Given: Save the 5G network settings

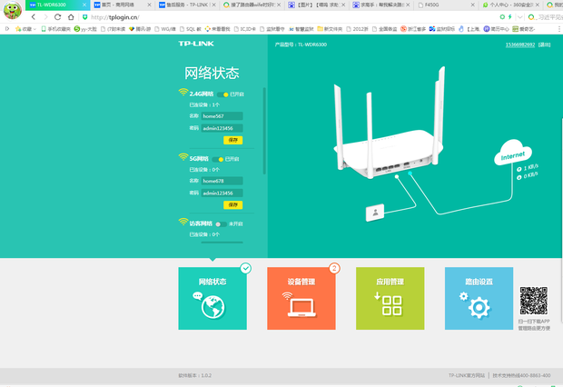Looking at the screenshot, I should tap(233, 204).
